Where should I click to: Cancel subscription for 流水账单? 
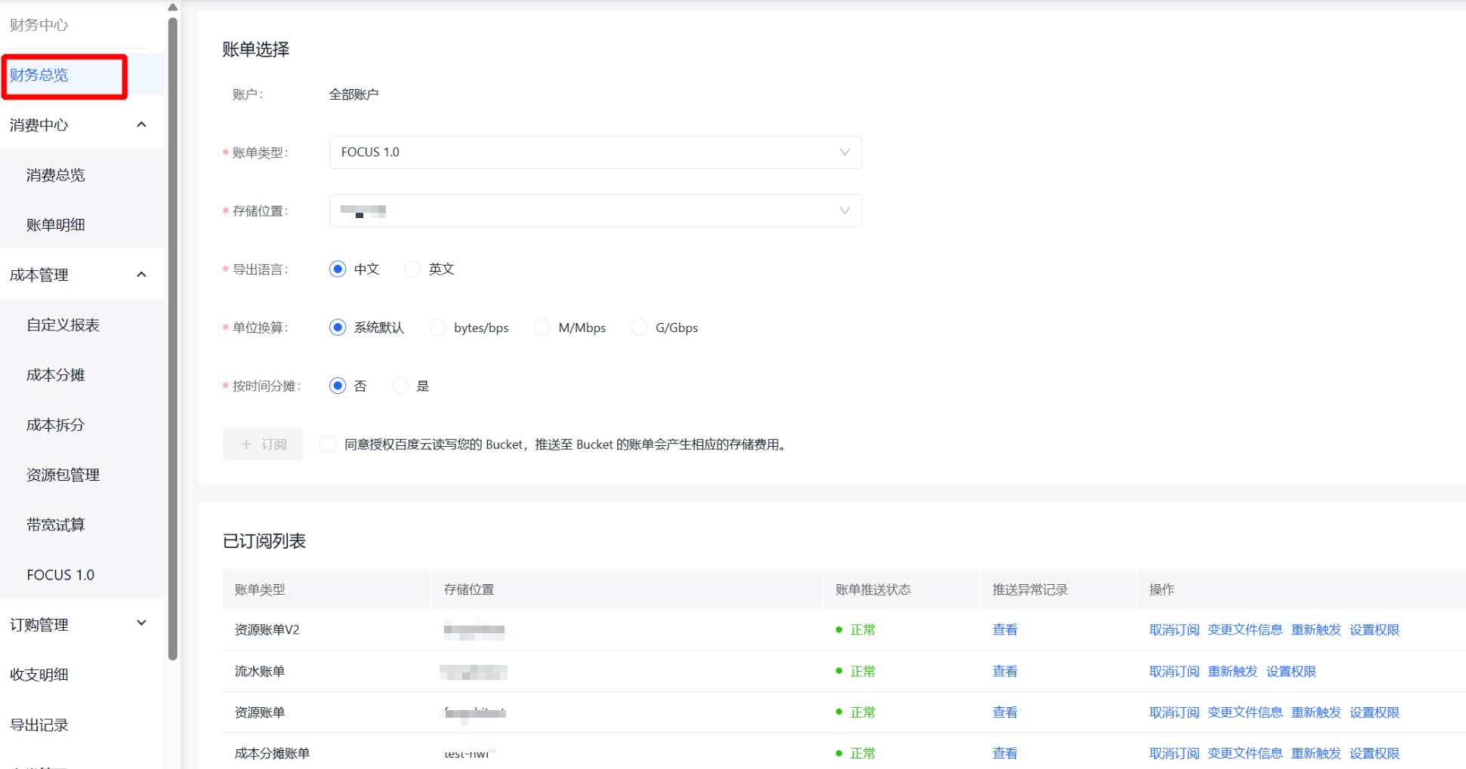tap(1174, 671)
